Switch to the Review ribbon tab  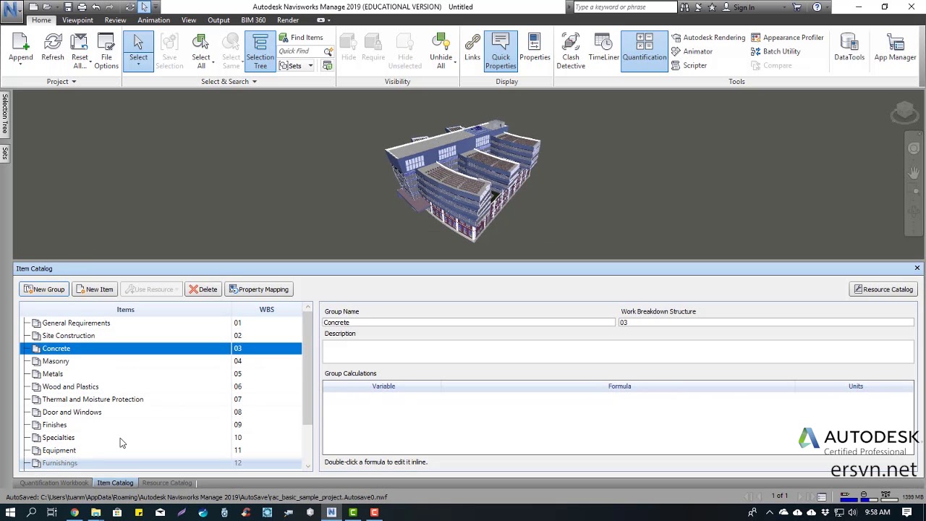(x=115, y=20)
